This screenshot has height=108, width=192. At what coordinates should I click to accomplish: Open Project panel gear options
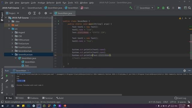point(46,13)
